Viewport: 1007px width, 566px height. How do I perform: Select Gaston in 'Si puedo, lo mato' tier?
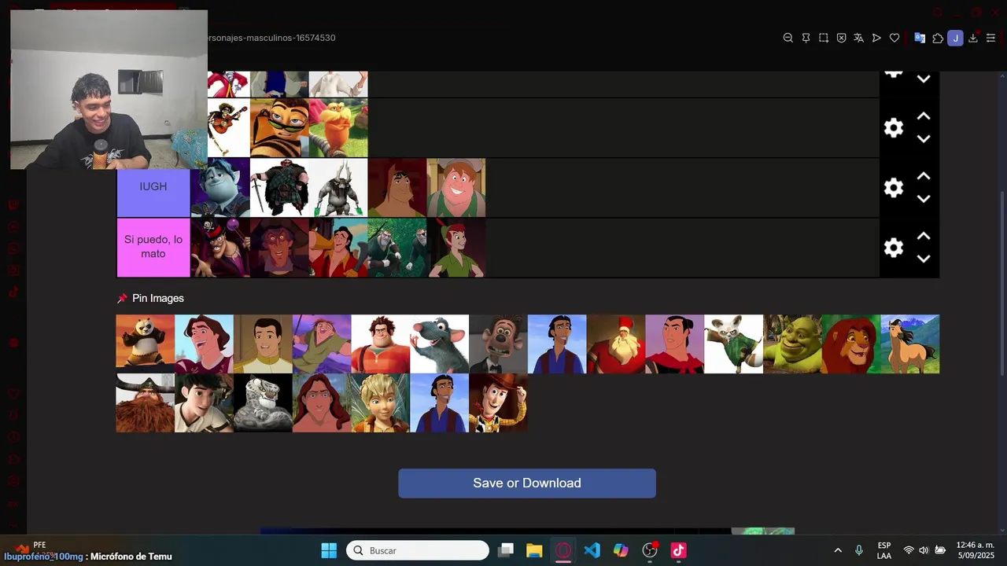pyautogui.click(x=338, y=248)
